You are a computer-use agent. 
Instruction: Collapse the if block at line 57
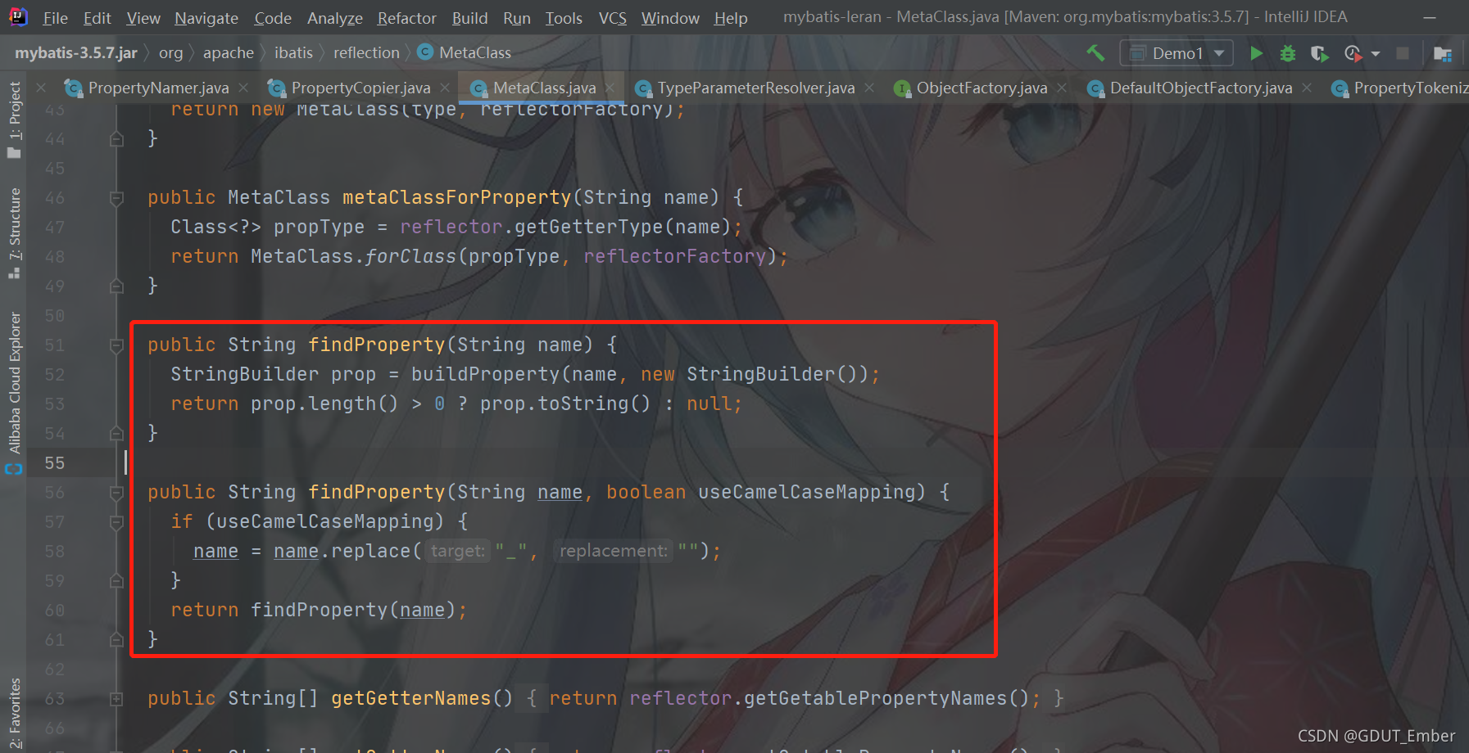(x=116, y=522)
